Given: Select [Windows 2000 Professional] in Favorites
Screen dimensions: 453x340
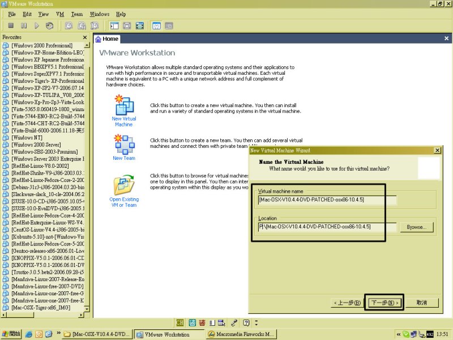Looking at the screenshot, I should [x=42, y=46].
